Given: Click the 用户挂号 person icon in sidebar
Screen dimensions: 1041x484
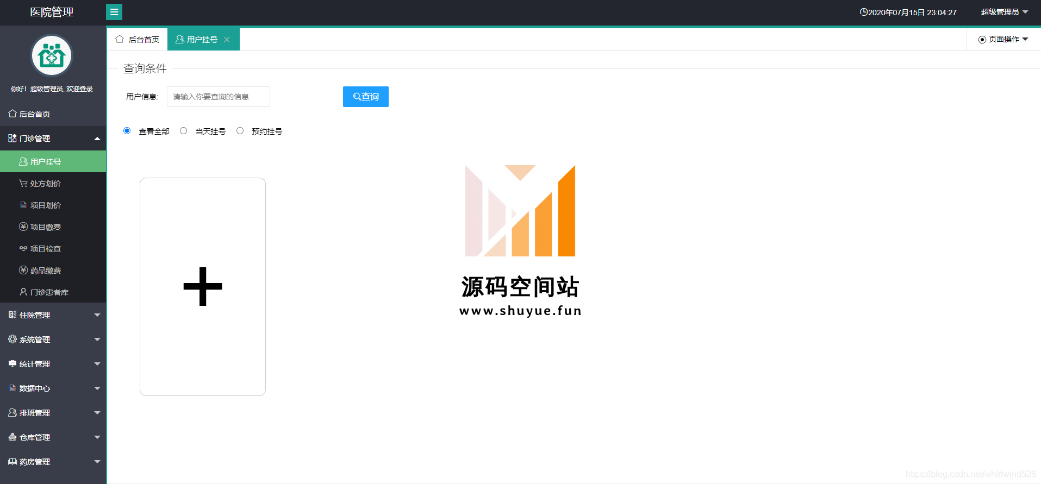Looking at the screenshot, I should pos(23,161).
